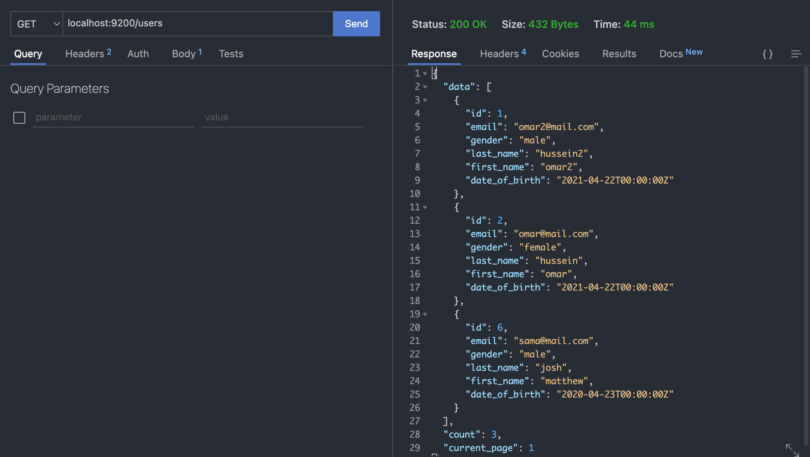Click the 44 ms time text
Screen dimensions: 810x457
click(639, 24)
